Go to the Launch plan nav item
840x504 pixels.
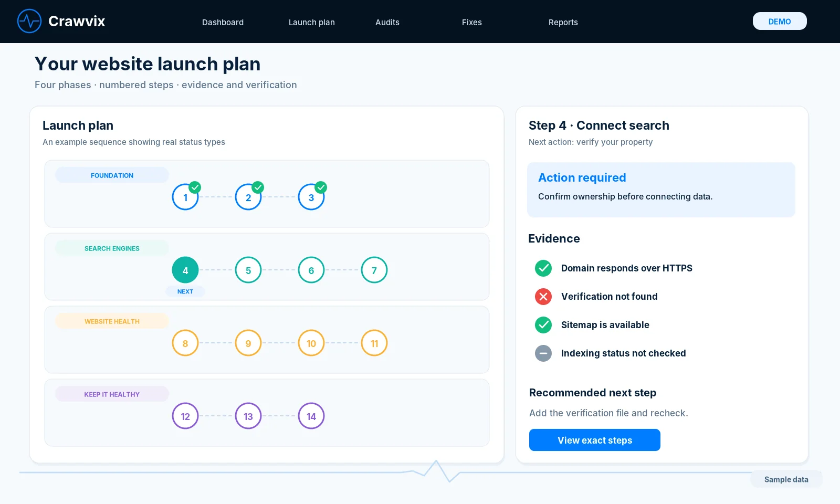[312, 22]
